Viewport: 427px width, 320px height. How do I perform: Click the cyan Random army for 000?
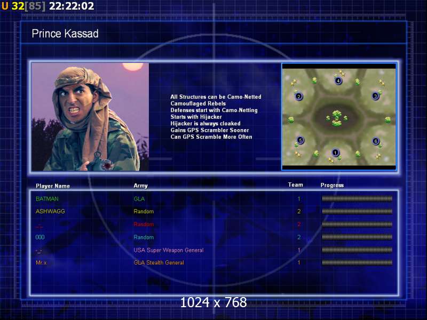[x=144, y=237]
